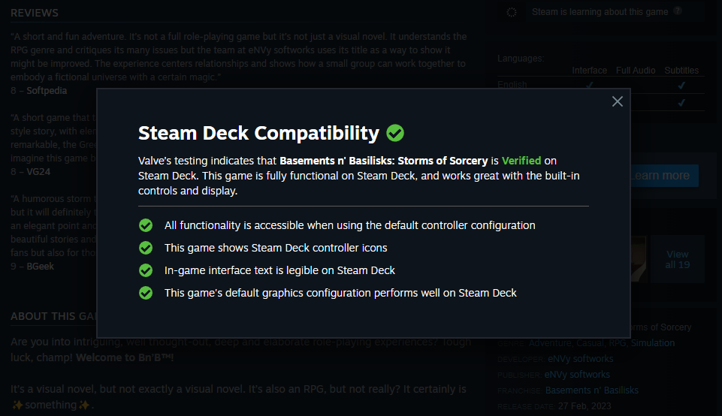
Task: Open the View all 19 button
Action: [677, 259]
